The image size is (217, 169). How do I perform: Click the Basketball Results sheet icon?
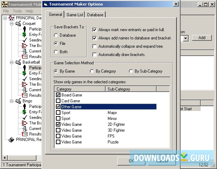pyautogui.click(x=25, y=95)
